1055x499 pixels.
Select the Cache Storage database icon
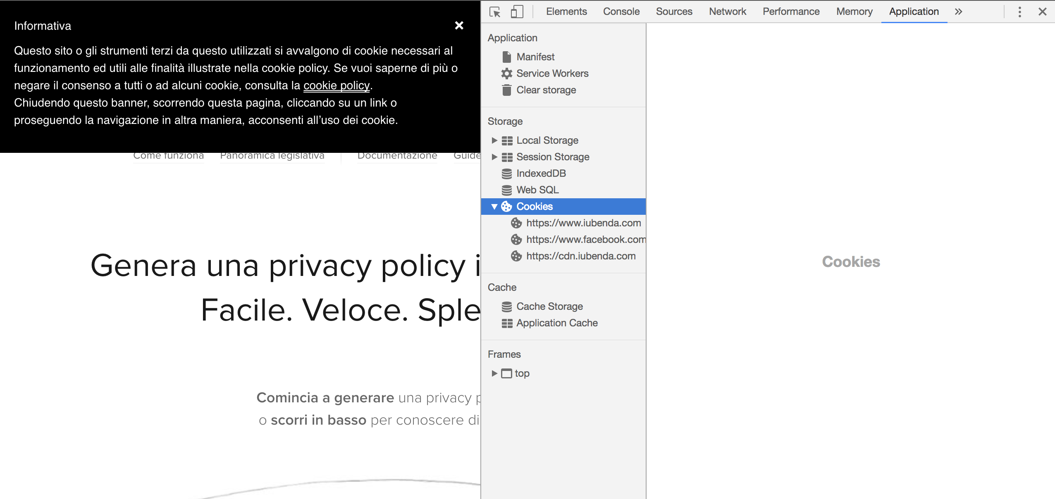507,306
